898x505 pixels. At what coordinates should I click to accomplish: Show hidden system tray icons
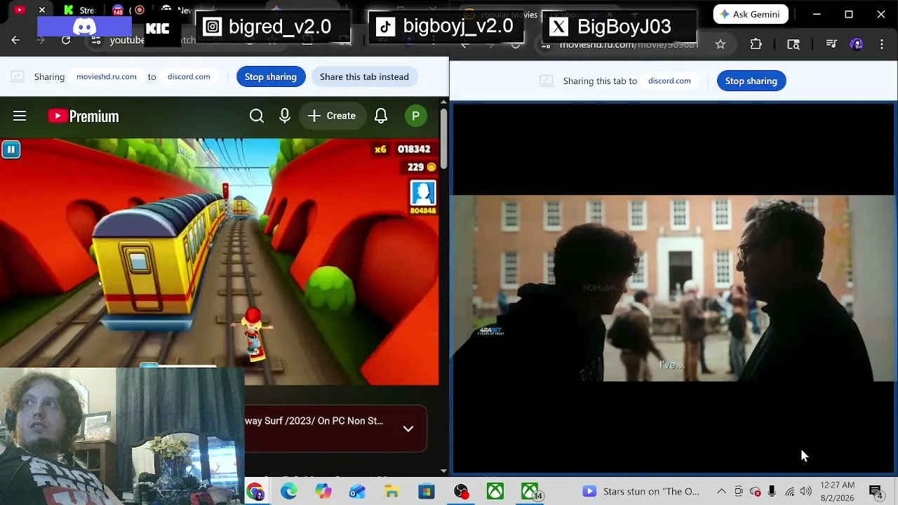coord(721,492)
